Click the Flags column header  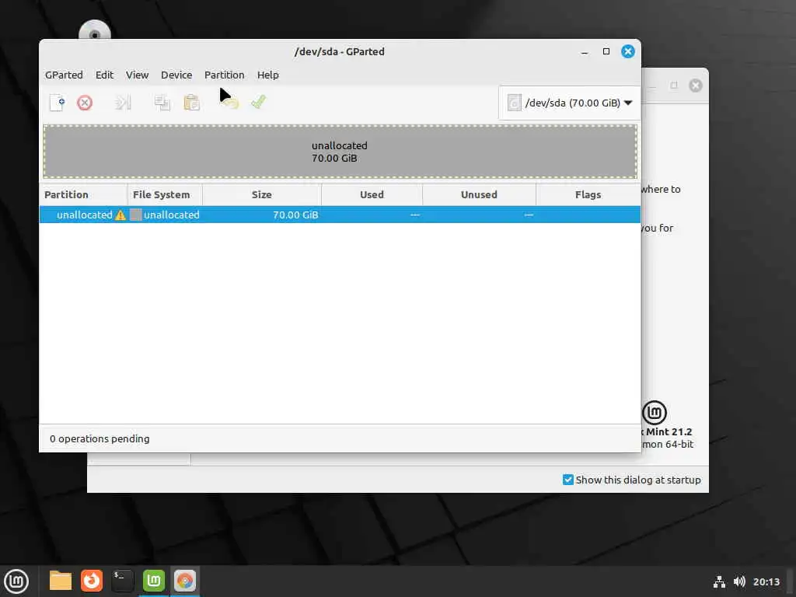(588, 195)
